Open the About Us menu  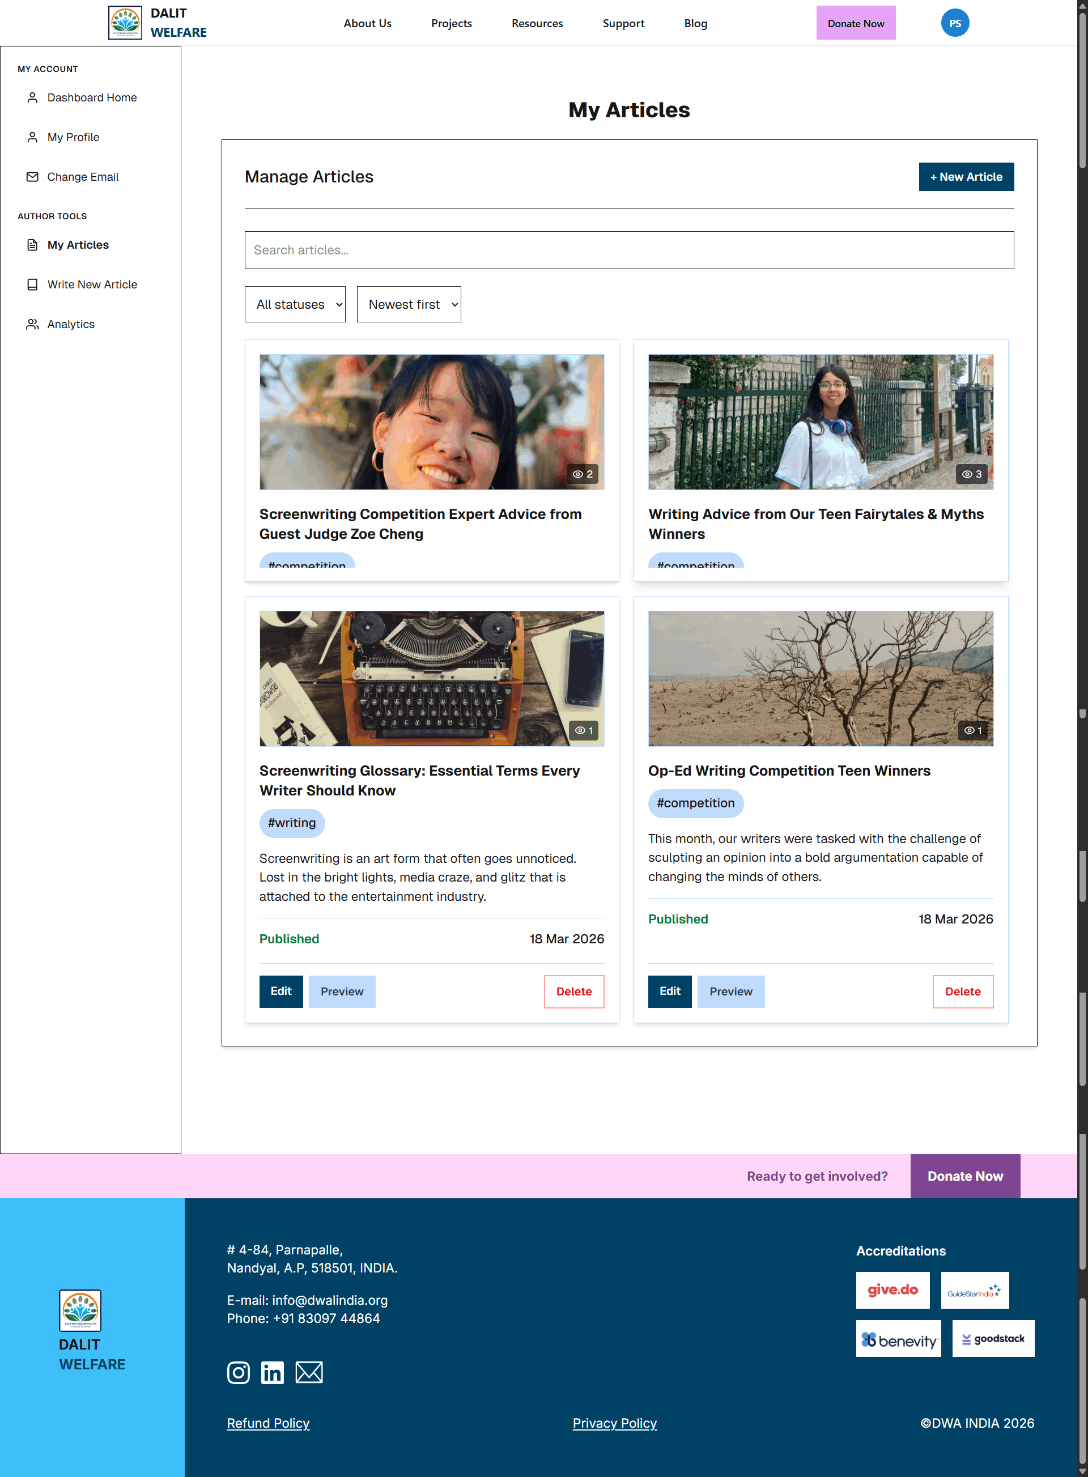(x=368, y=23)
